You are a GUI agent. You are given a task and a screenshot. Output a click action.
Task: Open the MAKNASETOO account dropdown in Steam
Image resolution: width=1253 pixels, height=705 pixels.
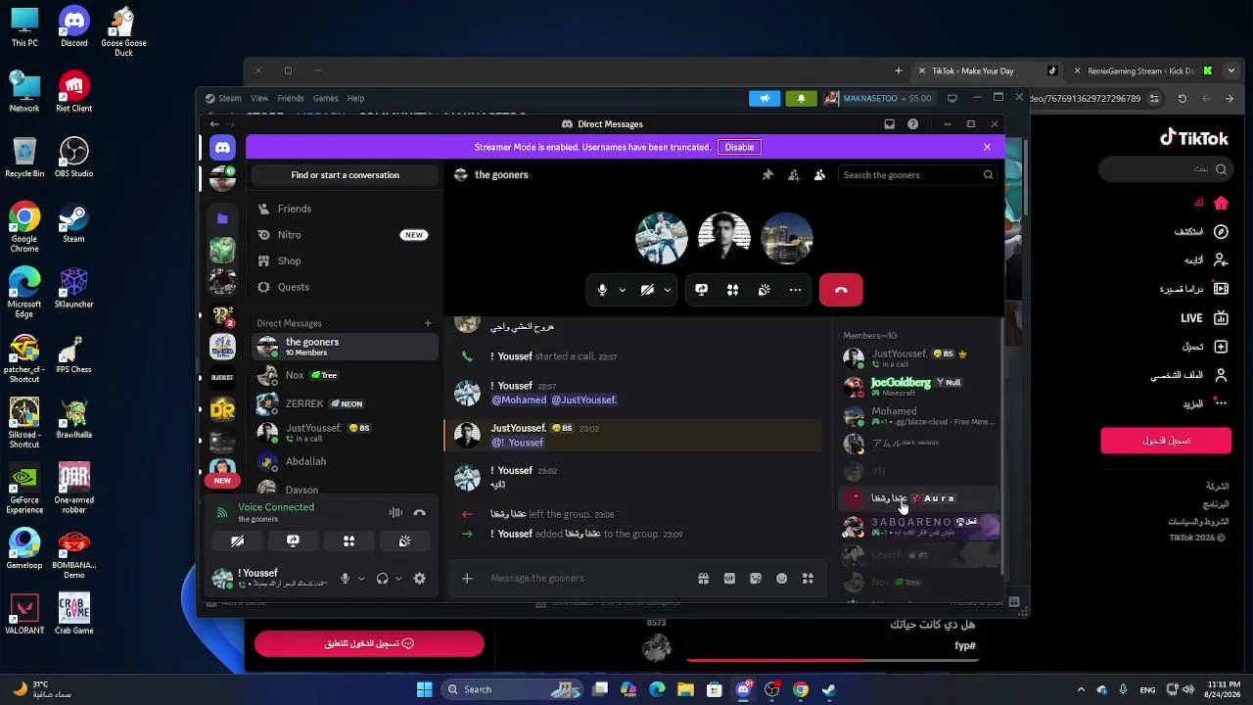878,98
